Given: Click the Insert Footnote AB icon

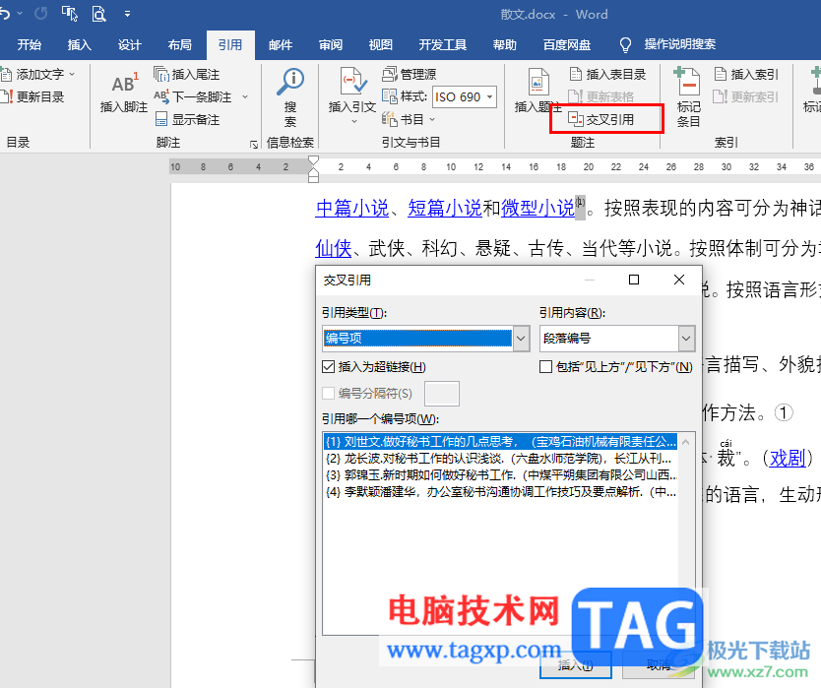Looking at the screenshot, I should (125, 83).
